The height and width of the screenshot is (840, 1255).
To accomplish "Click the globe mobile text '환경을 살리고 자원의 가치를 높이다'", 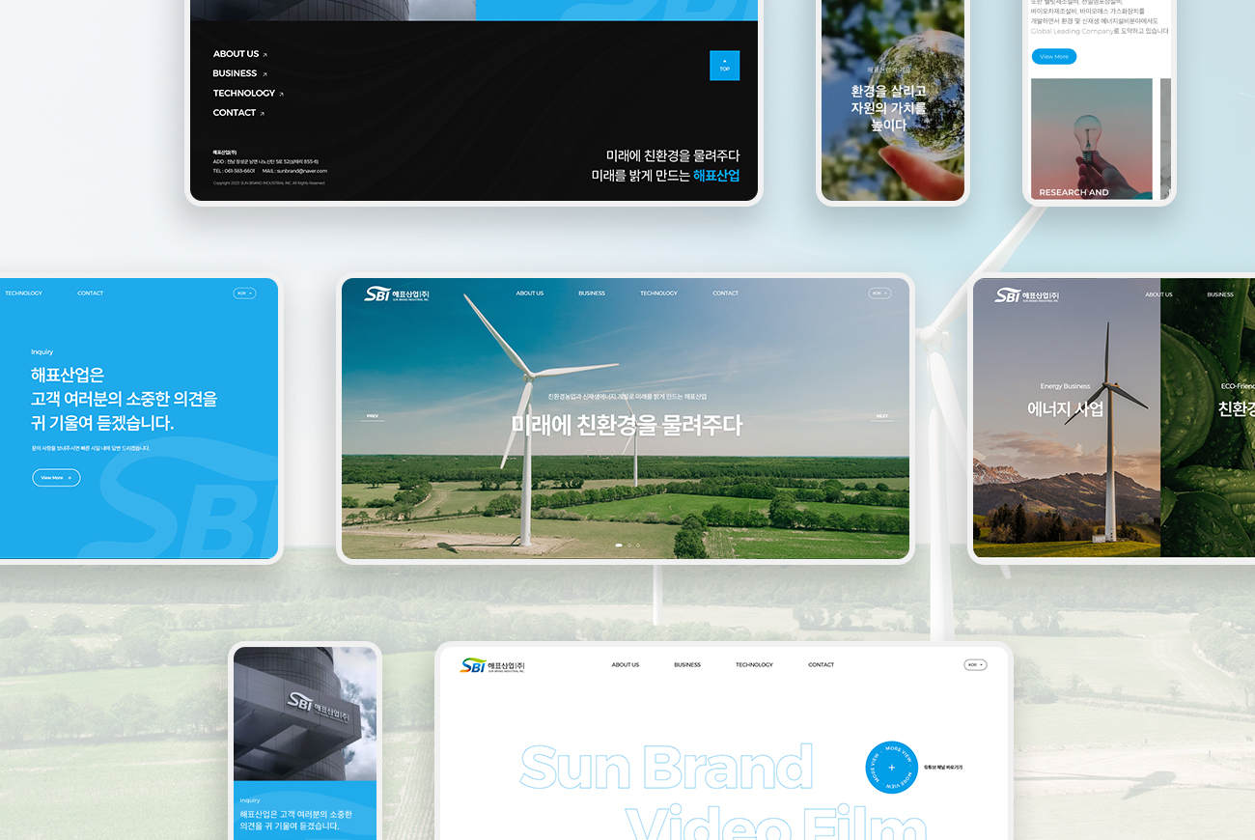I will [888, 108].
